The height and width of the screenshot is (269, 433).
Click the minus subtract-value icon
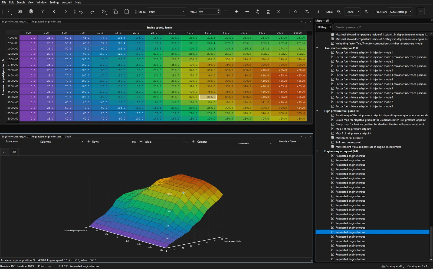pyautogui.click(x=247, y=12)
